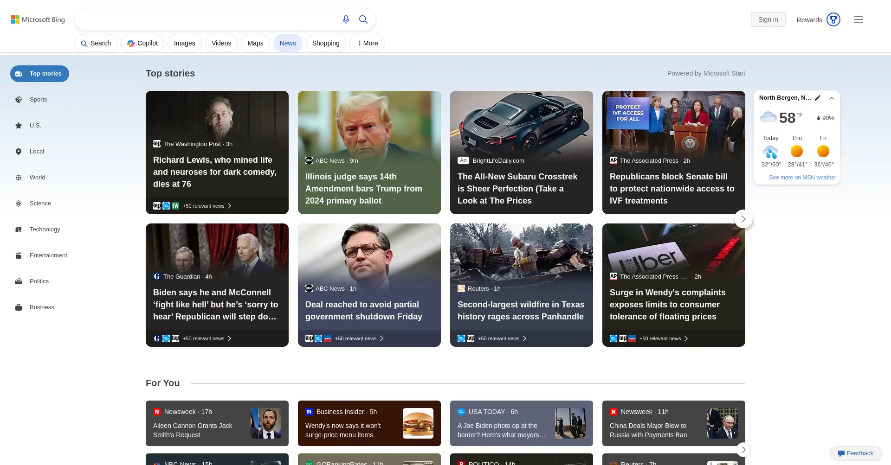
Task: Click The Guardian source label
Action: point(182,277)
